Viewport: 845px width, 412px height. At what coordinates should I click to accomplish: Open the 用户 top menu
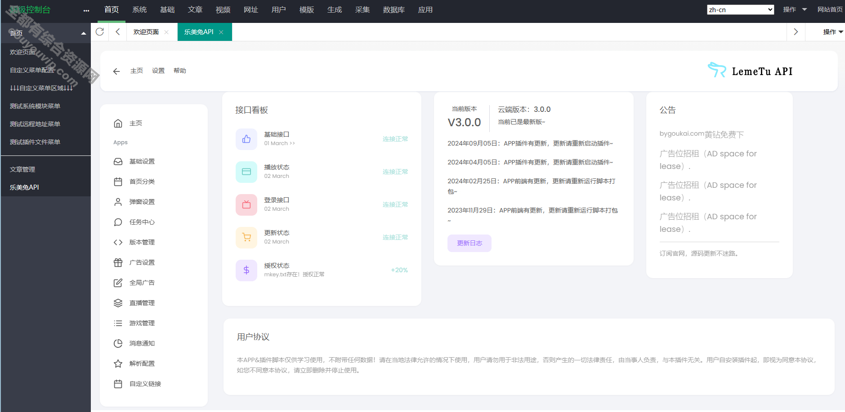pos(279,9)
